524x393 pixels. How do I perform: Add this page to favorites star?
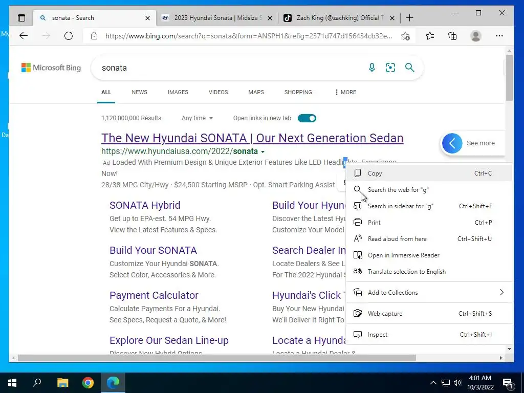coord(406,36)
